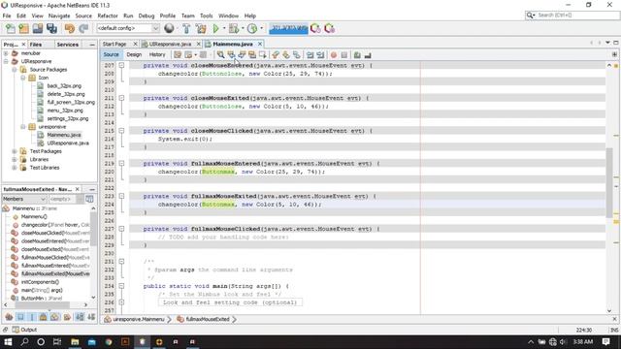Open the Profile menu

168,16
